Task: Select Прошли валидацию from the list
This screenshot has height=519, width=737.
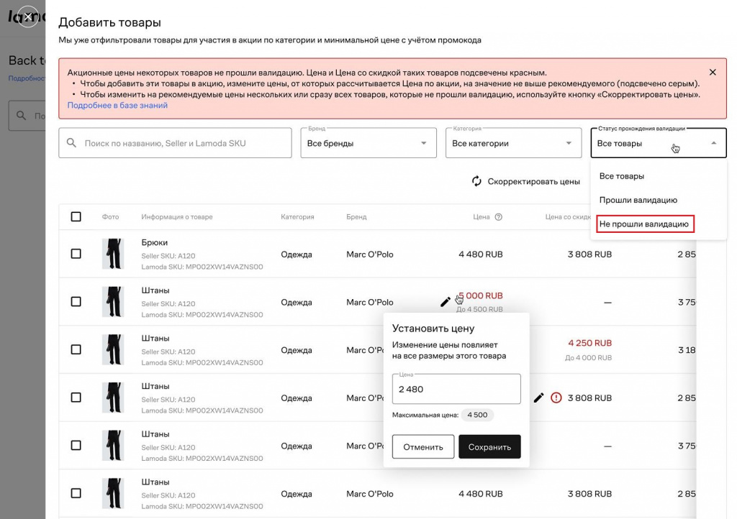Action: point(638,200)
